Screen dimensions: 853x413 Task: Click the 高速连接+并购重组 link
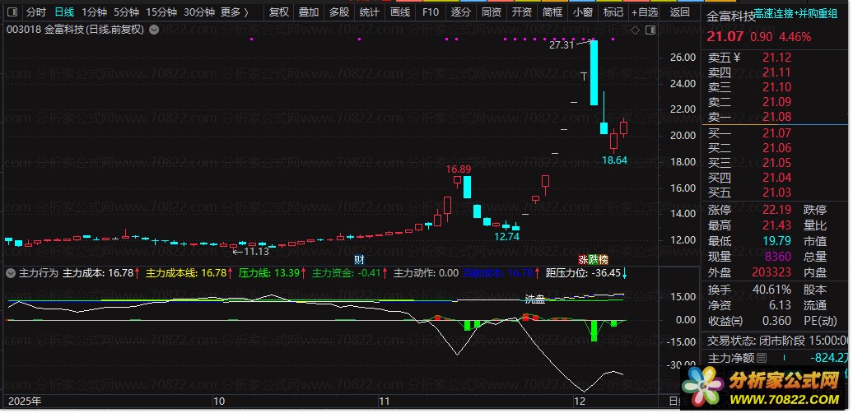pyautogui.click(x=796, y=14)
